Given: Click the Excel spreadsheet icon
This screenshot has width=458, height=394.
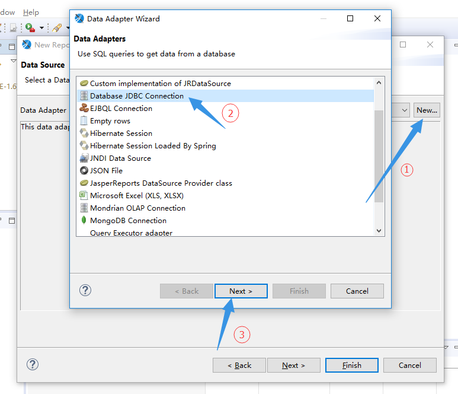Looking at the screenshot, I should (84, 195).
